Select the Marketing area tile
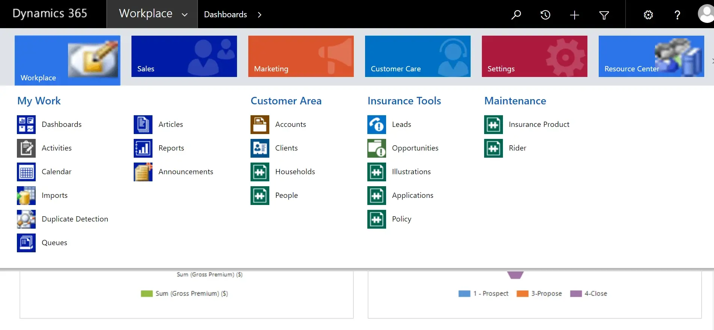 coord(301,56)
